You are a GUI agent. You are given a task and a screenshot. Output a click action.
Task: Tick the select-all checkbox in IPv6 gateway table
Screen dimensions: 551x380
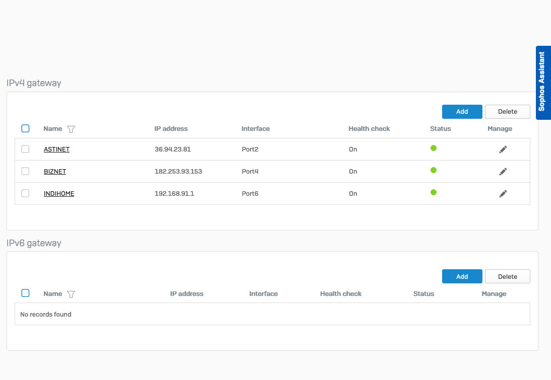tap(25, 293)
